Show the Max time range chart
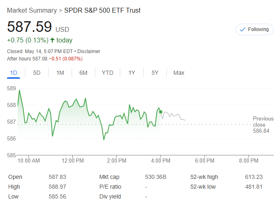 click(x=179, y=73)
